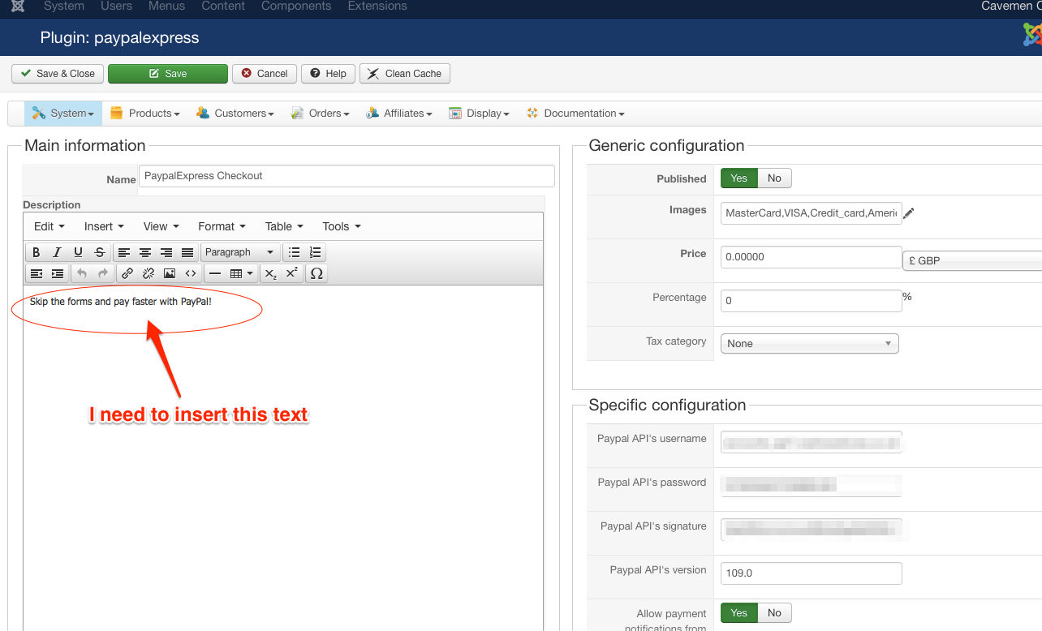
Task: Open the Paragraph format dropdown
Action: (x=240, y=252)
